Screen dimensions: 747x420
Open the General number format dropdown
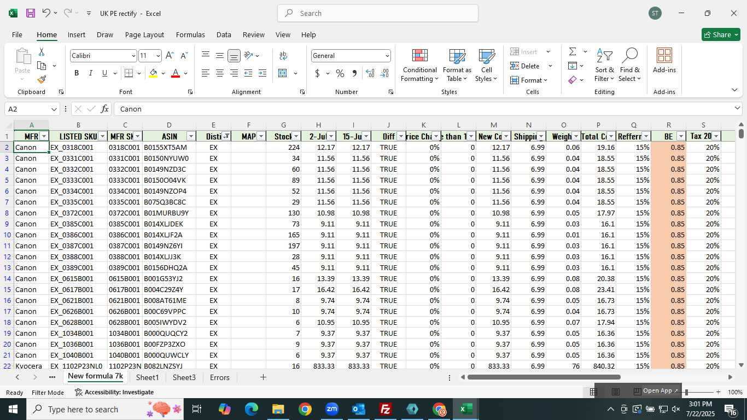[387, 56]
